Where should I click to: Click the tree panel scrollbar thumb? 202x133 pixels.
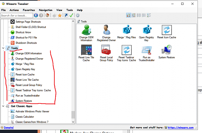click(x=73, y=115)
